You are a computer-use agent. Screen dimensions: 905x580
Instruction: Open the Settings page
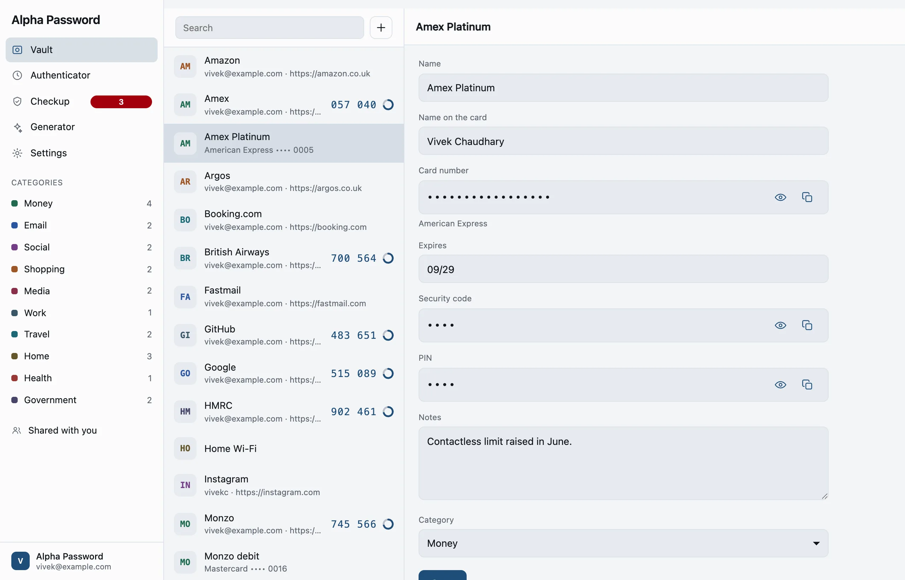81,153
